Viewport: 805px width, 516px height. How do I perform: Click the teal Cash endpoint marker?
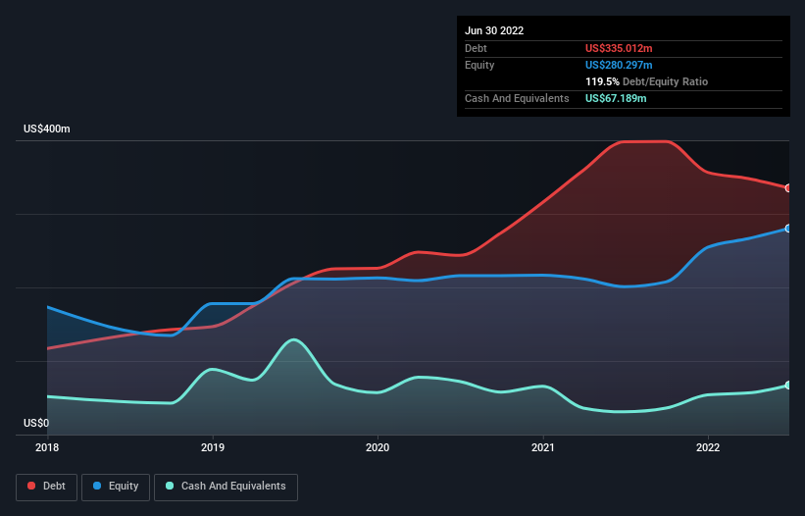tap(788, 386)
